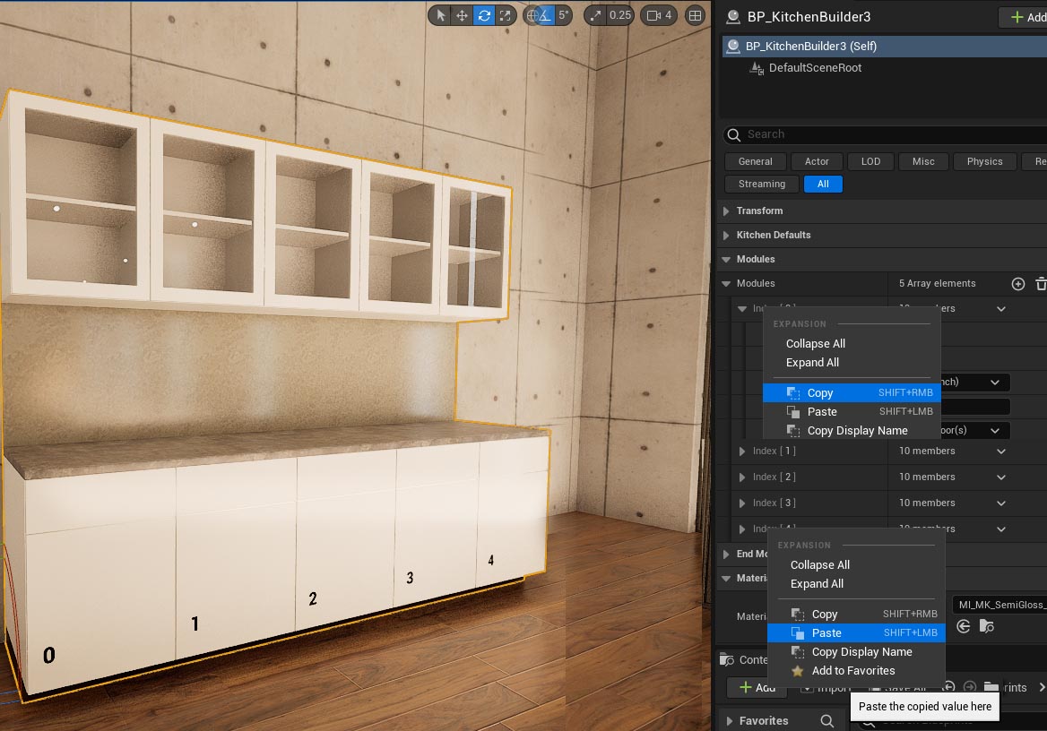
Task: Click the dropdown ending in 'oor(s)'
Action: click(975, 431)
